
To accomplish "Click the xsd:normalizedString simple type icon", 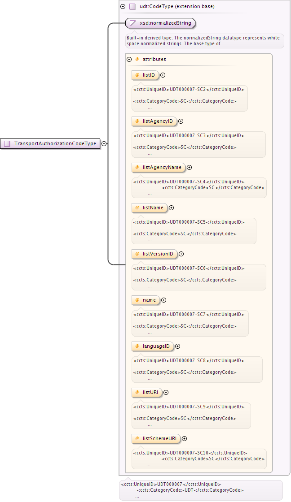I will [x=132, y=23].
